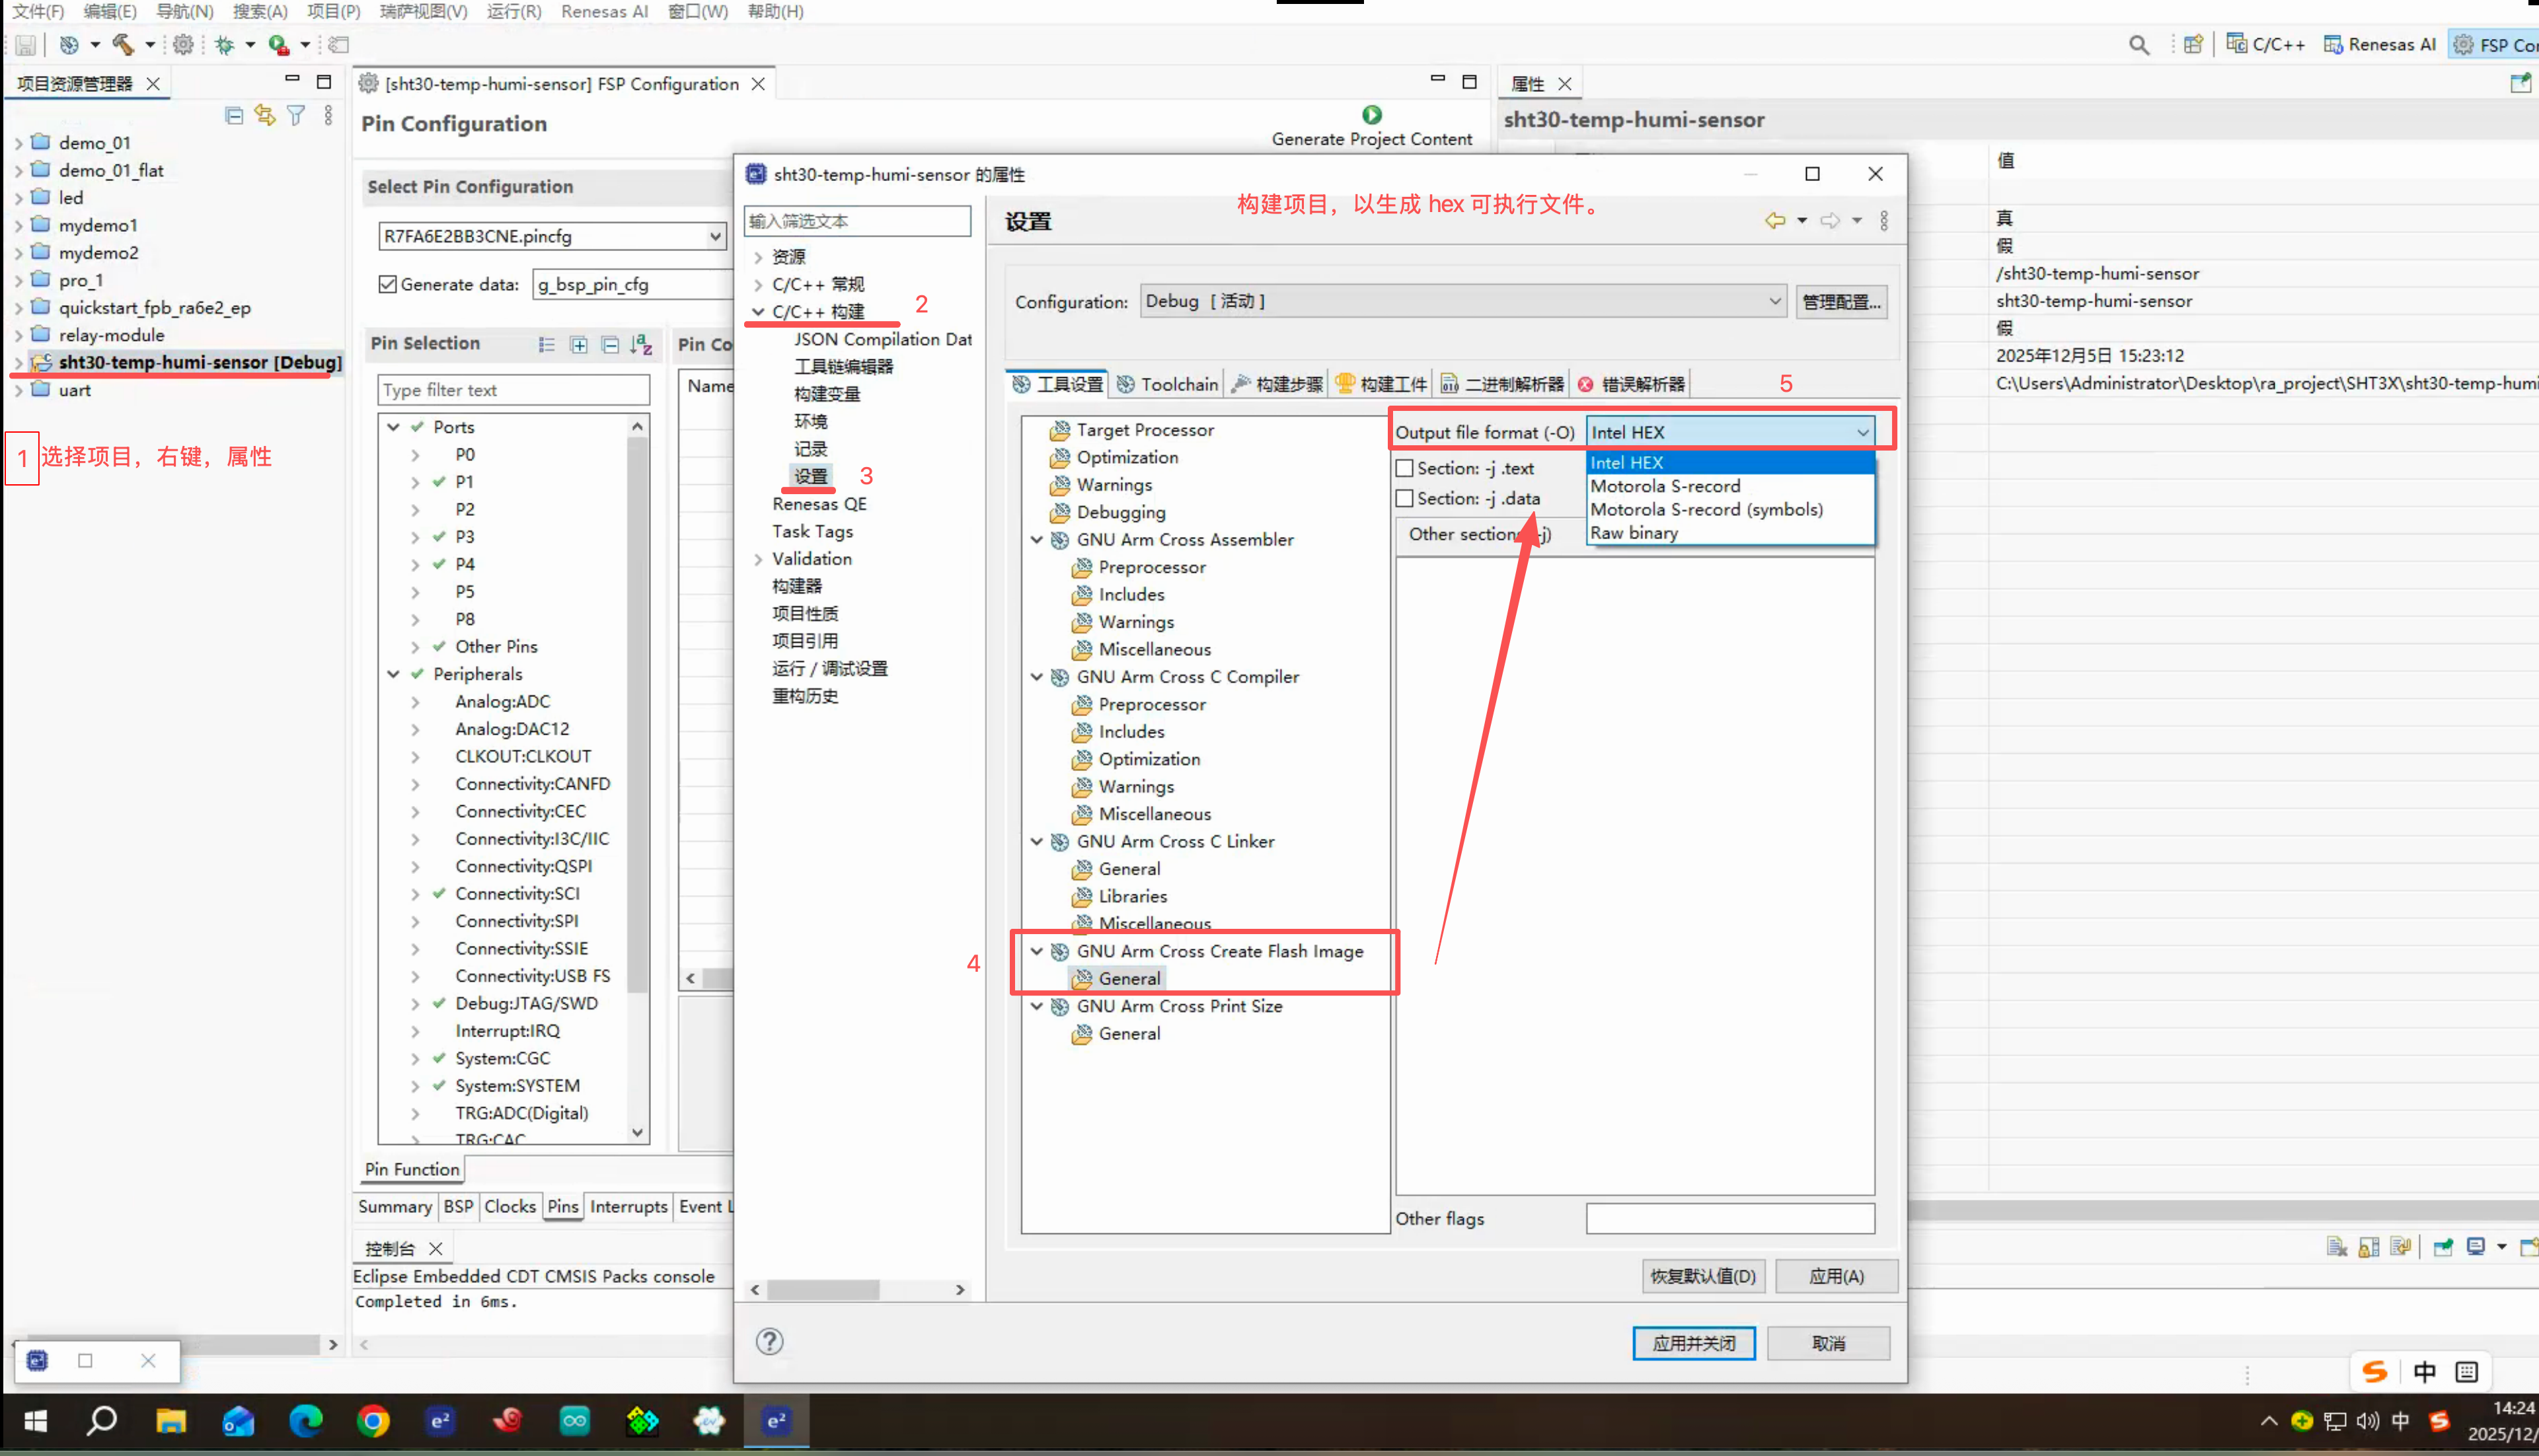Click Link with Editor yellow arrows icon
This screenshot has height=1456, width=2539.
tap(265, 115)
